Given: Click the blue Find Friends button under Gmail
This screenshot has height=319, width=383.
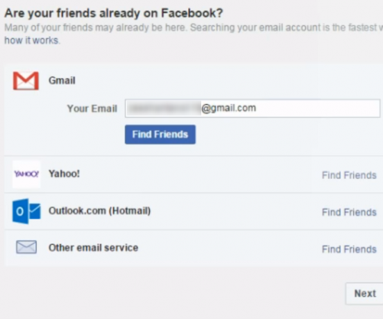Looking at the screenshot, I should point(160,135).
